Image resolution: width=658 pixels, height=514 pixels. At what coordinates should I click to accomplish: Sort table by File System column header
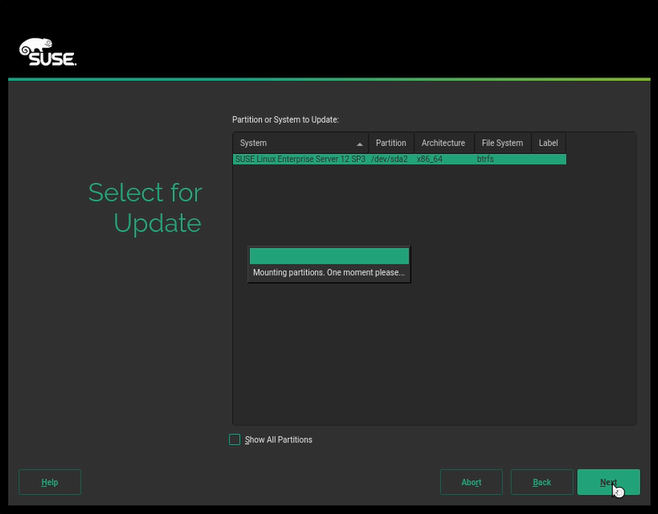point(502,143)
